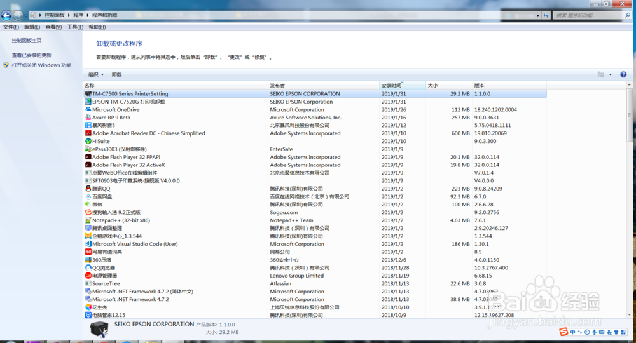Sort by the 大小 column header
This screenshot has width=636, height=343.
[x=449, y=86]
